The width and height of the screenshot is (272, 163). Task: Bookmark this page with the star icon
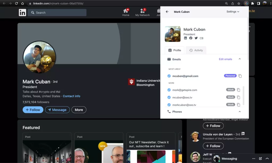(x=239, y=3)
